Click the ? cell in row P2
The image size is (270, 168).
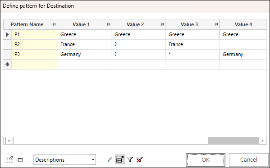[x=138, y=45]
